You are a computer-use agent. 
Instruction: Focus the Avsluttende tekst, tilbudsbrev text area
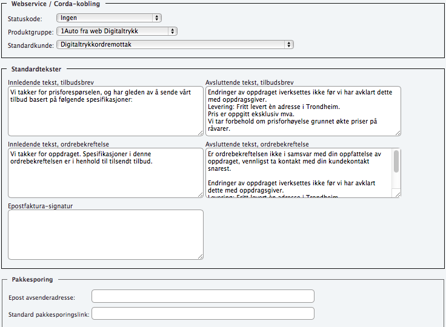303,111
